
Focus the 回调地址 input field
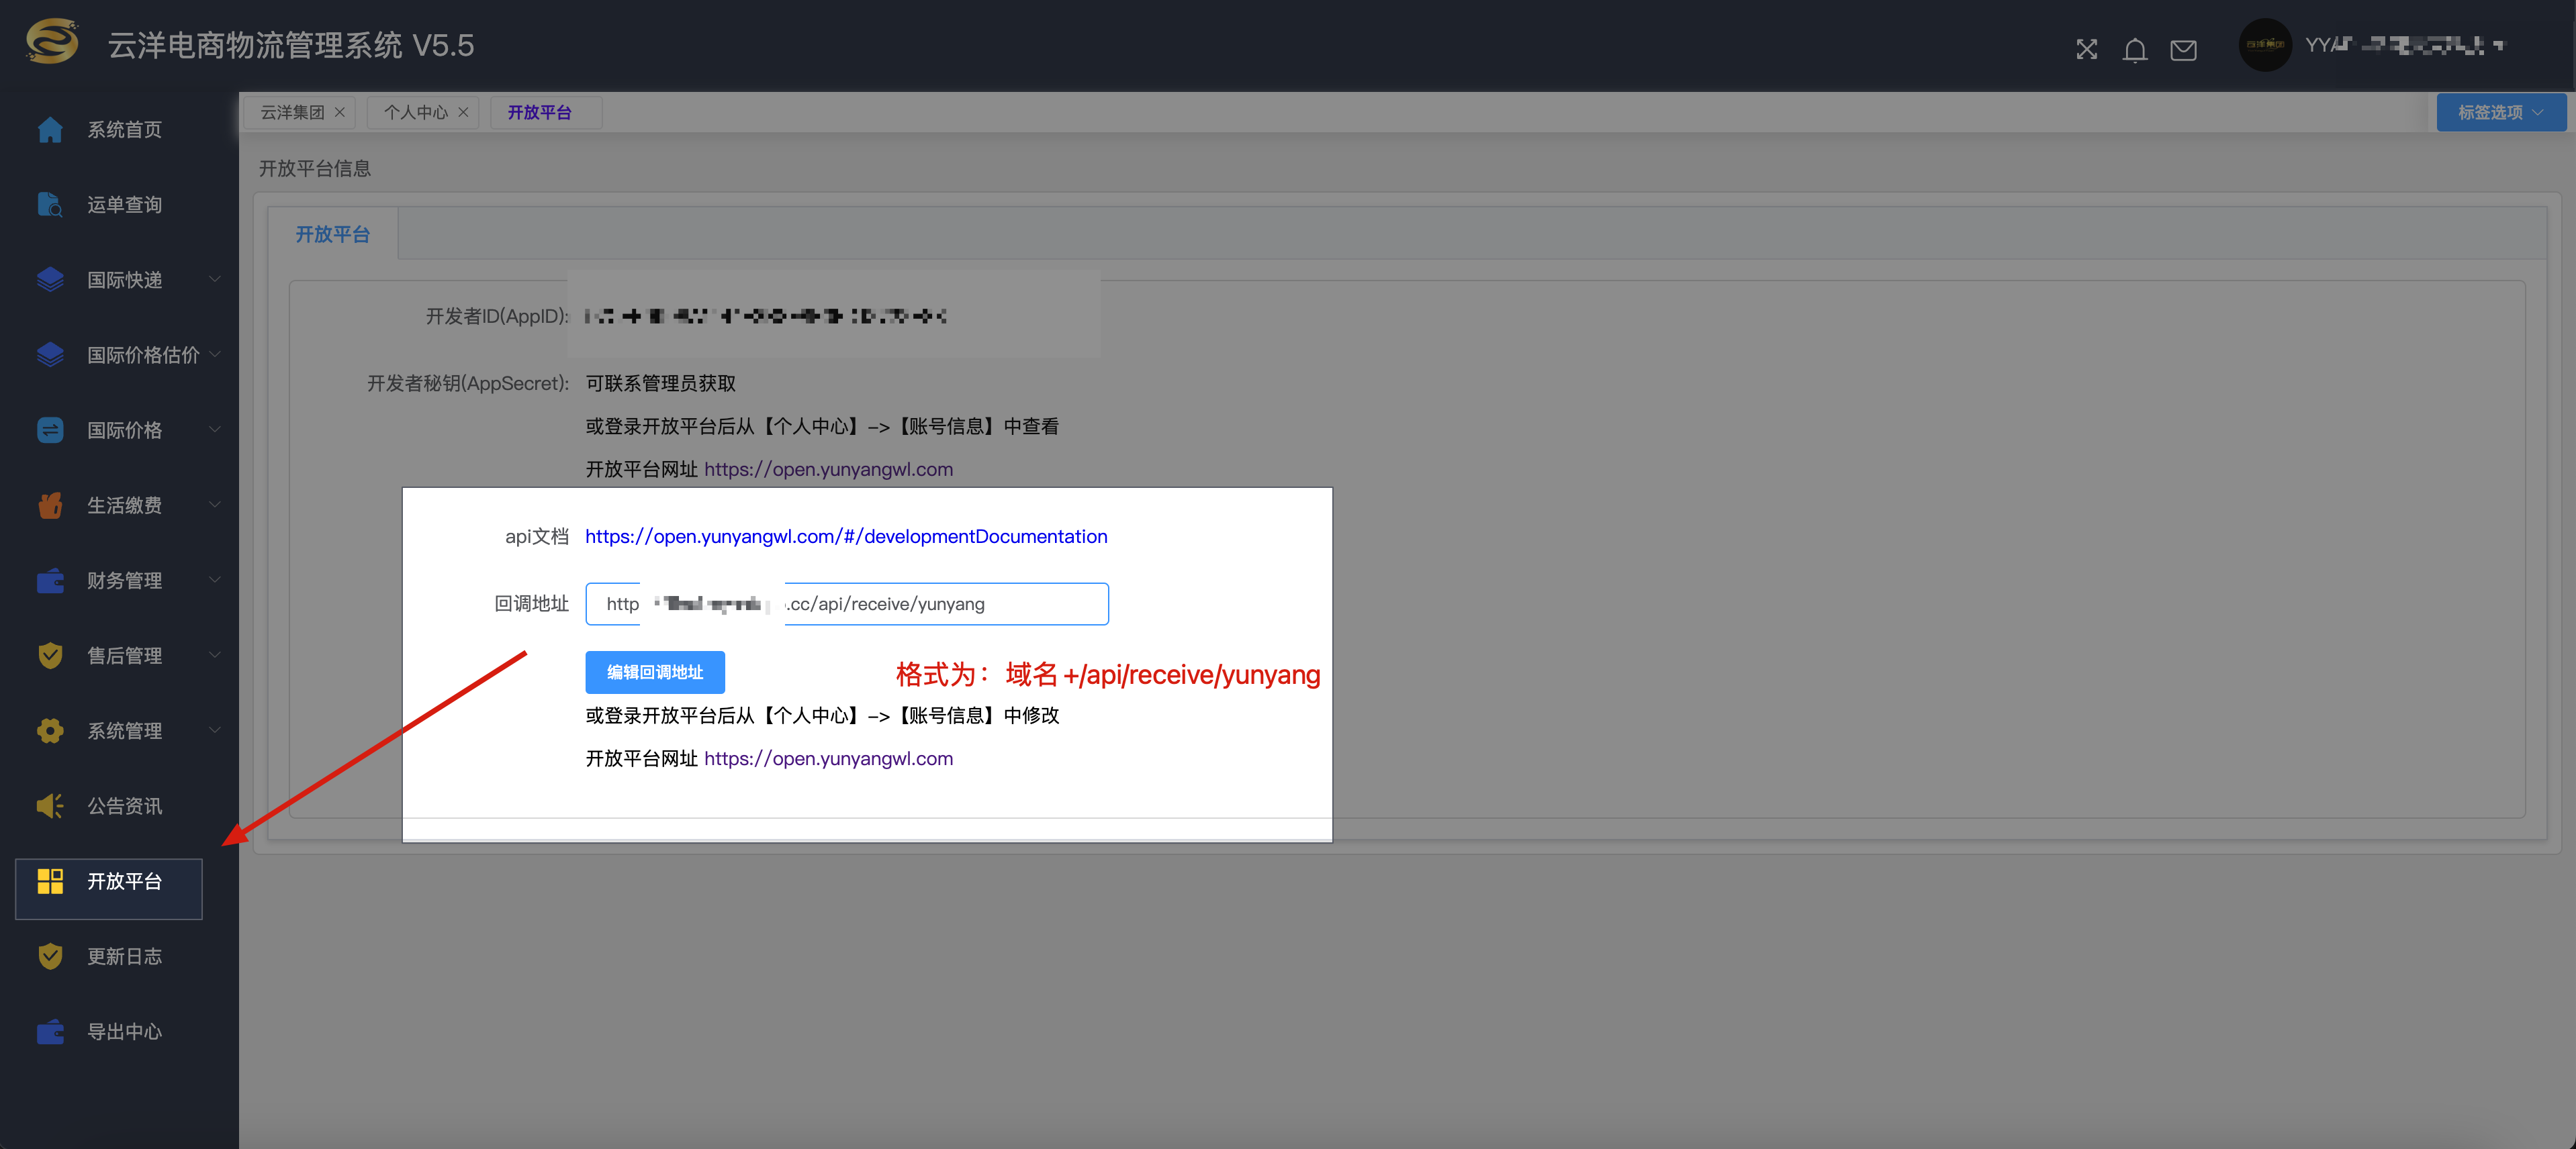pos(847,603)
